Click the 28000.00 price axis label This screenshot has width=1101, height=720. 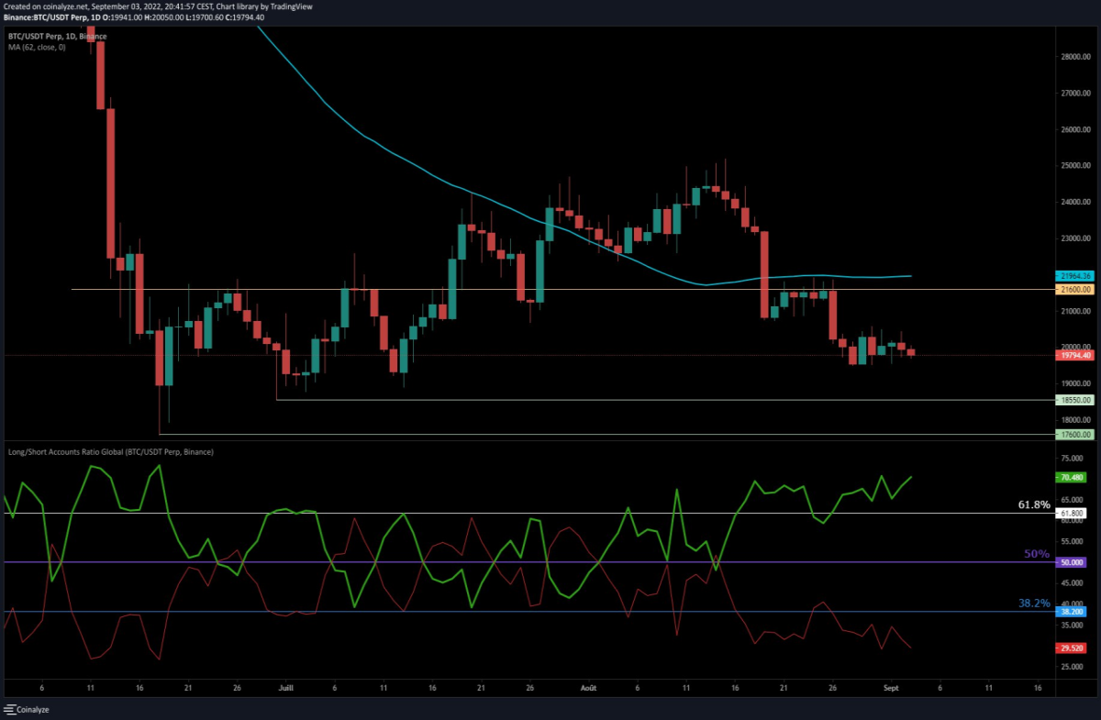pyautogui.click(x=1073, y=56)
